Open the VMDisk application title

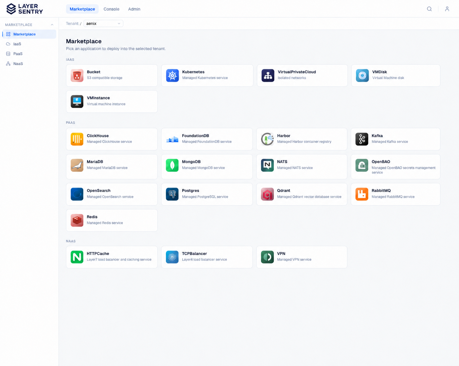pyautogui.click(x=380, y=72)
